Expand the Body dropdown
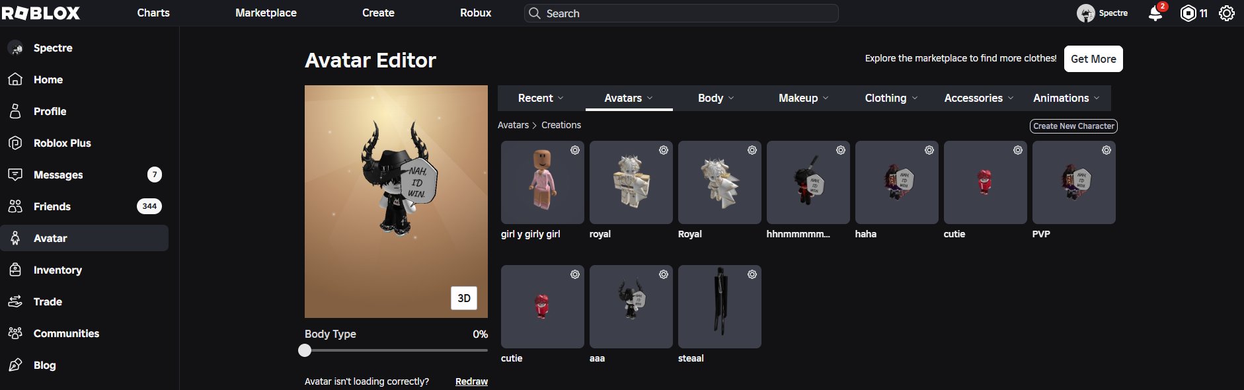1244x390 pixels. click(x=716, y=98)
